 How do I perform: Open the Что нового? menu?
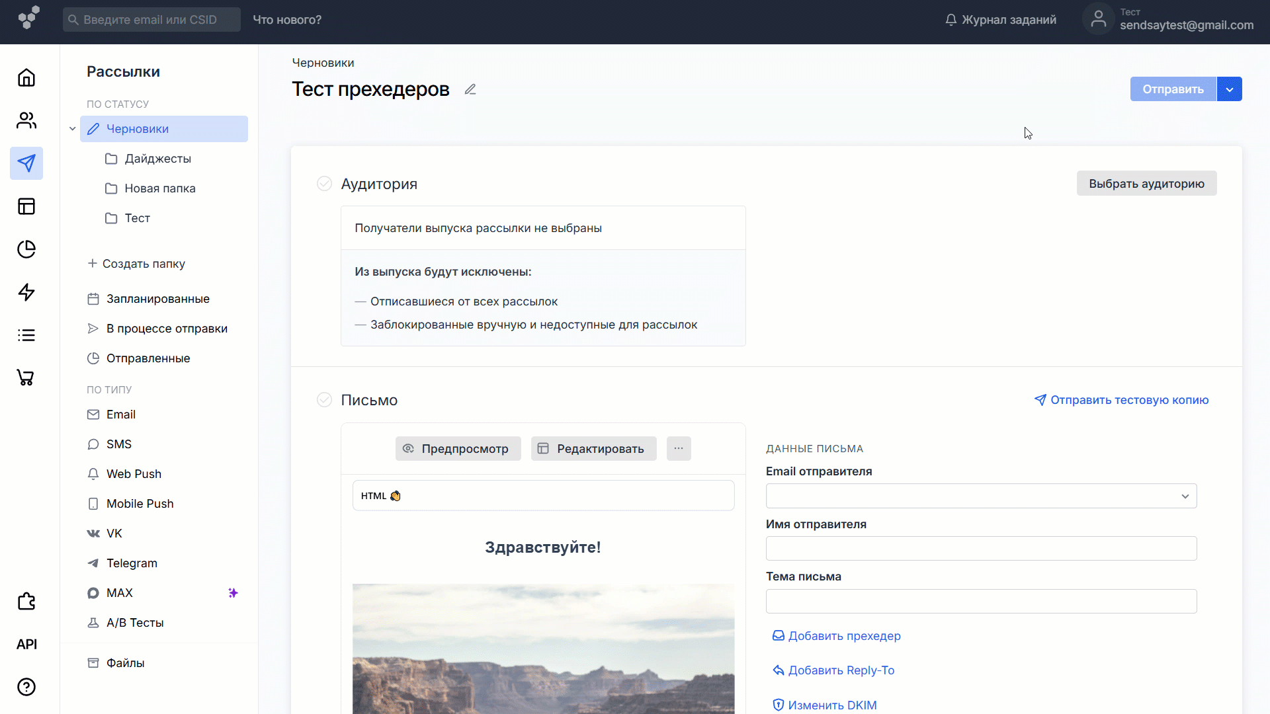[x=286, y=20]
